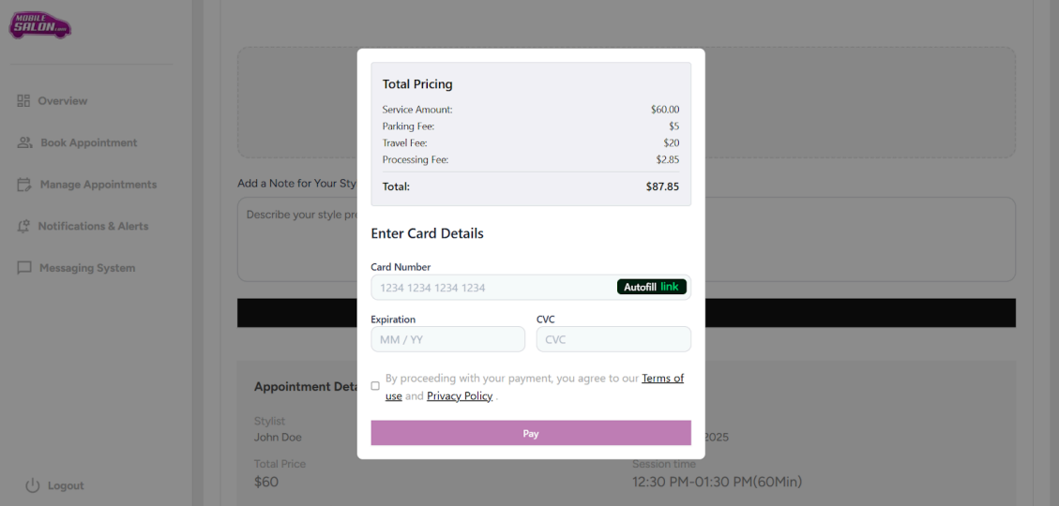1059x506 pixels.
Task: Click the Logout text label
Action: 66,485
